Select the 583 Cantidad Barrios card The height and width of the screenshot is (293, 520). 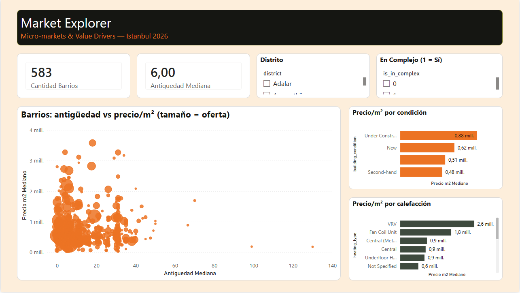click(74, 76)
